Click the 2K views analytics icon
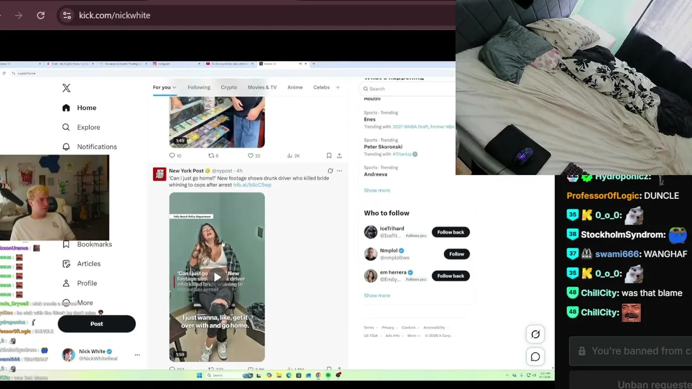Viewport: 692px width, 389px height. pyautogui.click(x=290, y=156)
